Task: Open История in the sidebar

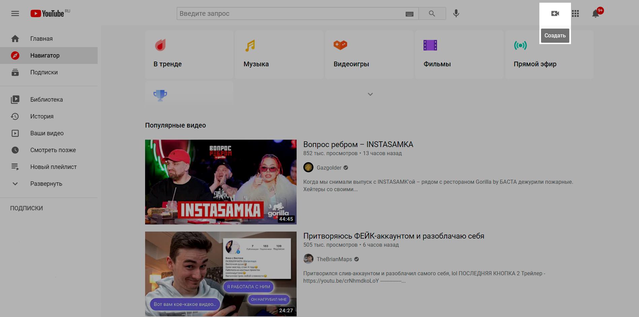Action: tap(49, 116)
